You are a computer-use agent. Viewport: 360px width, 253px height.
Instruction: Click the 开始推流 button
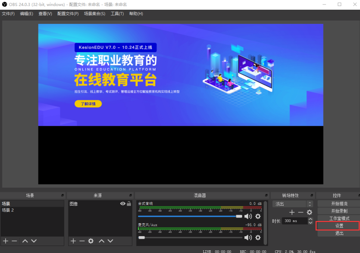click(339, 204)
